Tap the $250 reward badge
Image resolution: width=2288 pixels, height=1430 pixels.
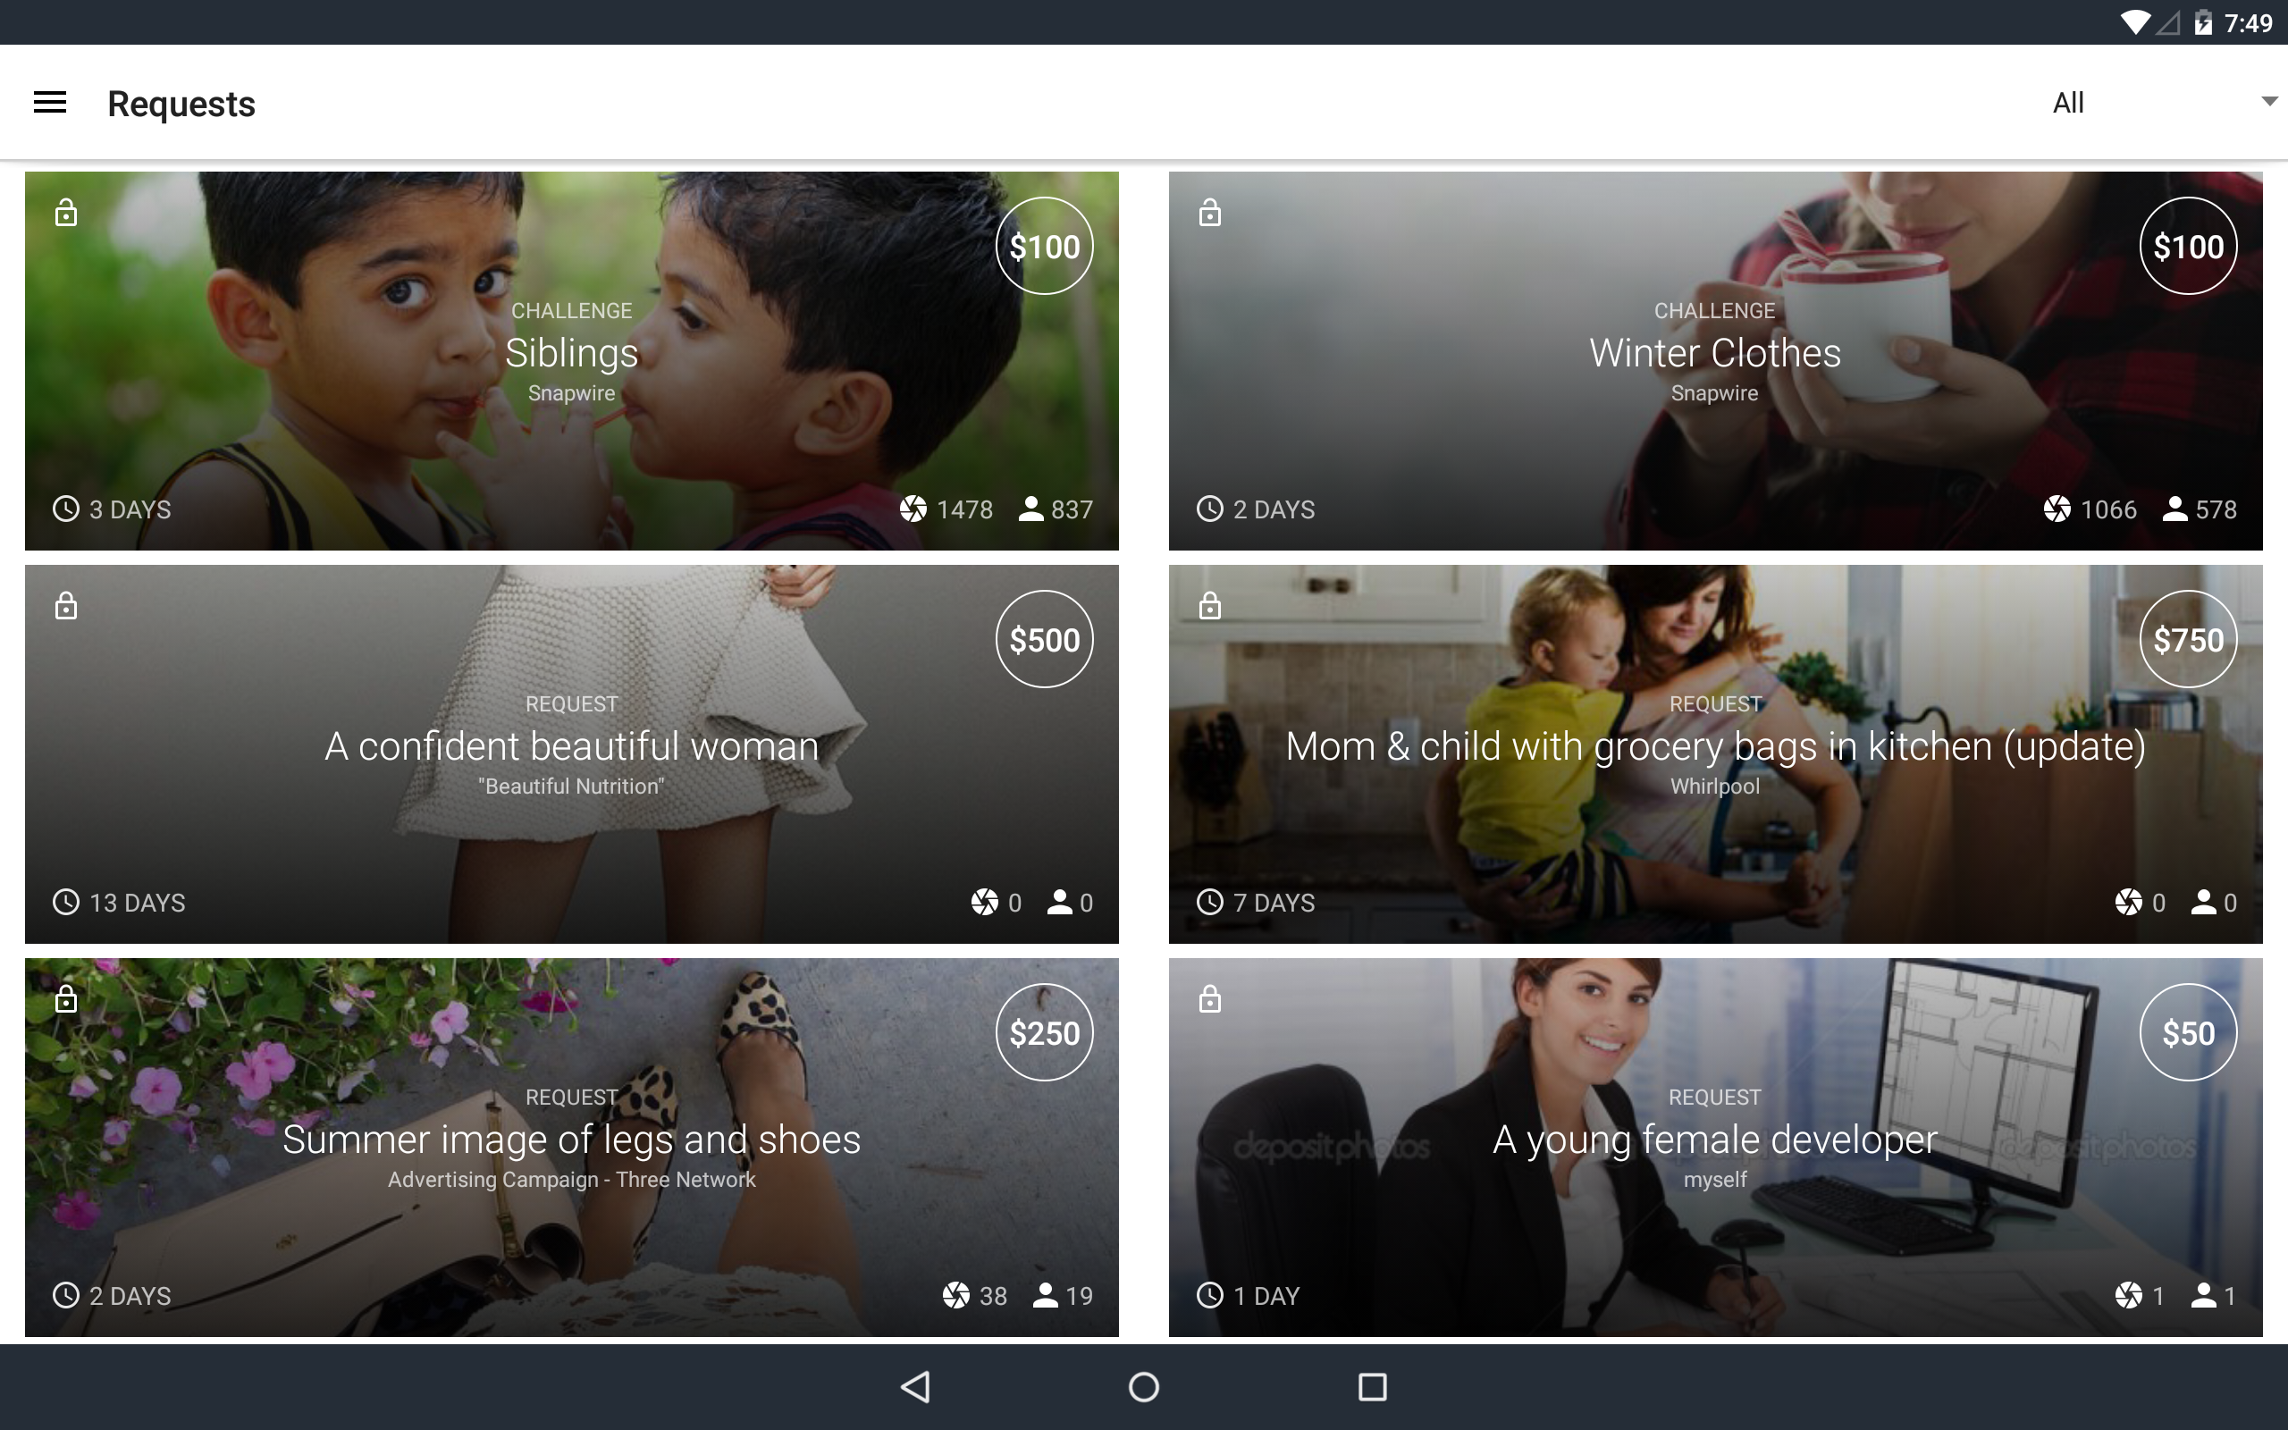1044,1033
